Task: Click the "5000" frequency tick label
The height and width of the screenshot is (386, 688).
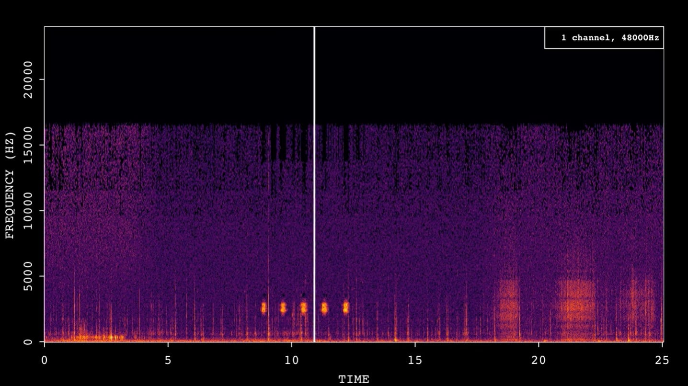Action: click(27, 276)
